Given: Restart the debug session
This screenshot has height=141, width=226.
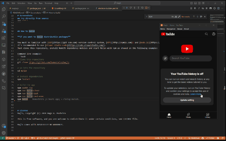Looking at the screenshot, I should (x=142, y=7).
